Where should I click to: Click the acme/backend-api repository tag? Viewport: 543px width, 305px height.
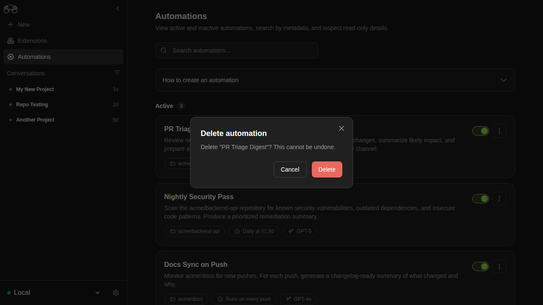[x=195, y=231]
